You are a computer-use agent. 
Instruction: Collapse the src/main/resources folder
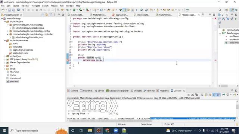point(5,41)
